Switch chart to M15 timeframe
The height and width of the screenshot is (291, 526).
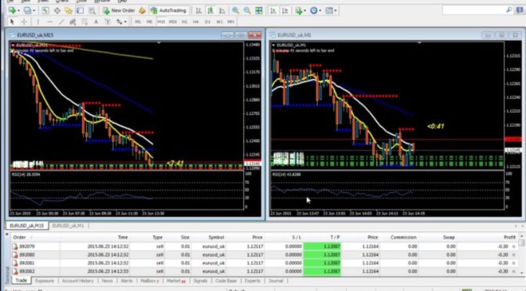click(161, 22)
